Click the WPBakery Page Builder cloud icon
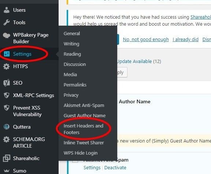 coord(7,36)
